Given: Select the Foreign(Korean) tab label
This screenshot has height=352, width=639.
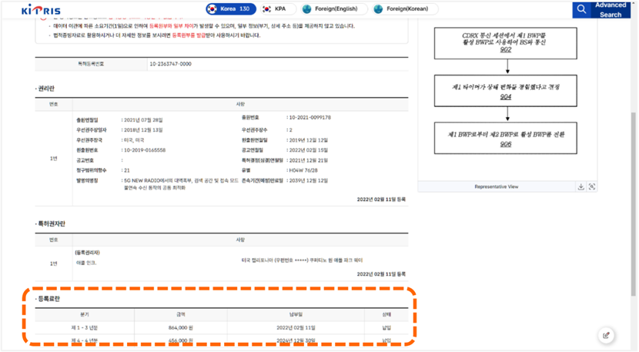Looking at the screenshot, I should 410,9.
